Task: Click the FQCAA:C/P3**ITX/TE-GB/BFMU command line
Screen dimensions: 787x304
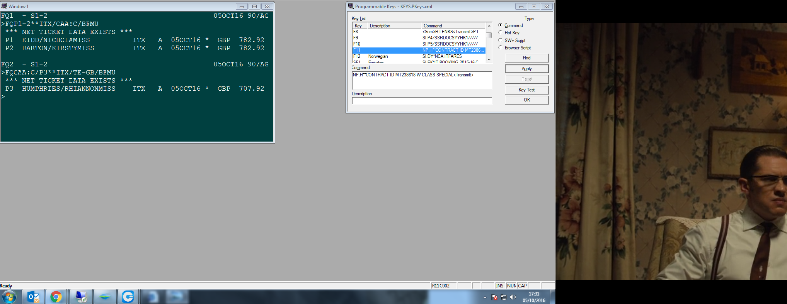Action: point(58,73)
